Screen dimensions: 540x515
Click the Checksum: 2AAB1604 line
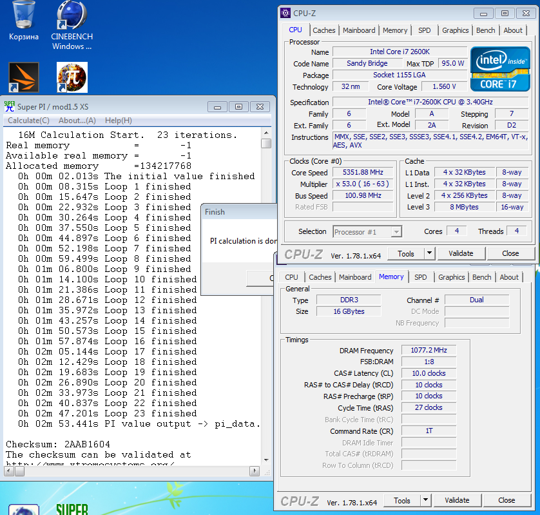[x=58, y=444]
